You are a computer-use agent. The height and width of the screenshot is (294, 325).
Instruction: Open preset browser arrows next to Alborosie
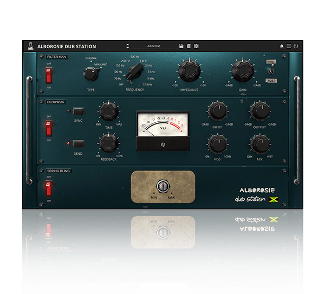click(127, 46)
